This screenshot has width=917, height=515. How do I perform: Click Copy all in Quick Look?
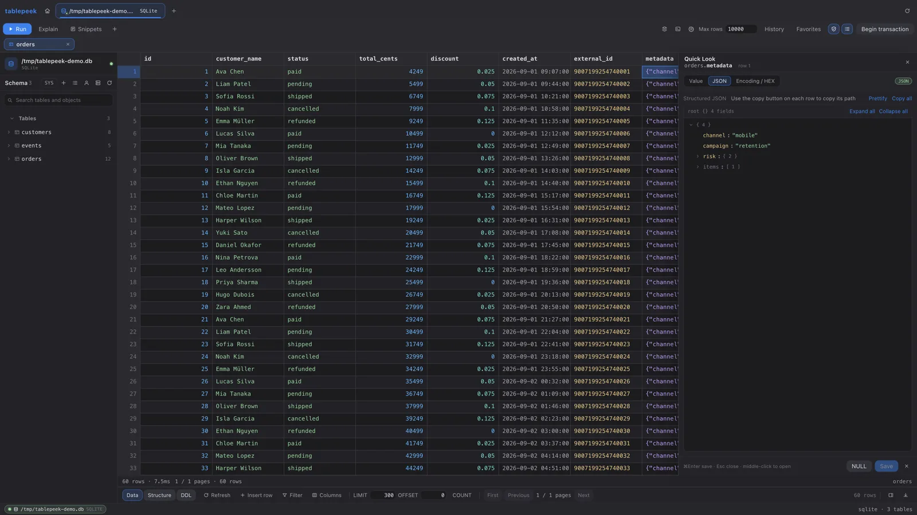(x=902, y=98)
